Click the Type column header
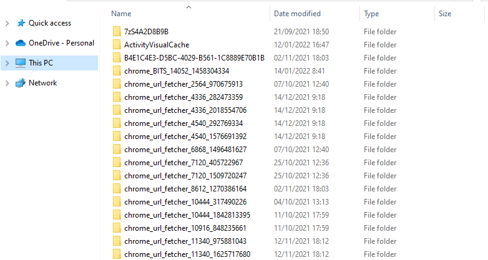The image size is (488, 260). (x=371, y=13)
